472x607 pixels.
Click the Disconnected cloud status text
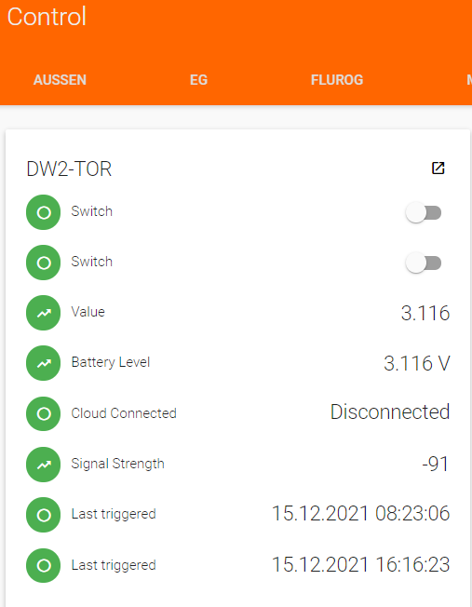point(390,411)
